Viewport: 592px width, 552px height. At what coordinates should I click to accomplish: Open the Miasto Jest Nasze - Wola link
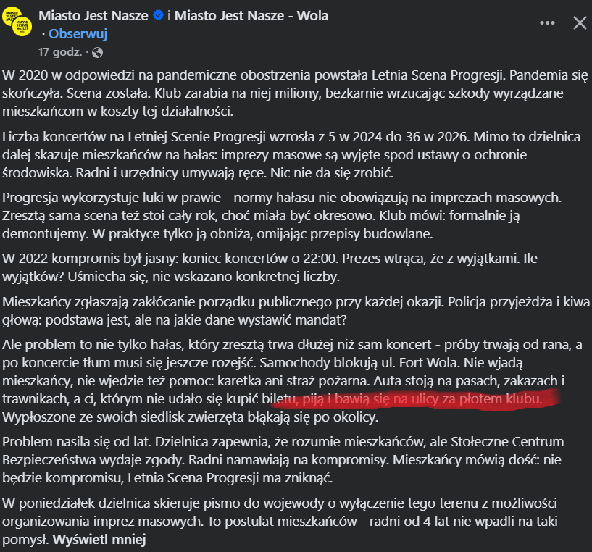click(251, 15)
